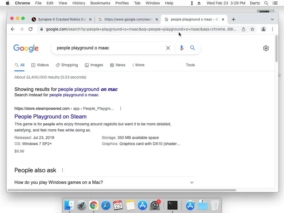Click the Apple logo menu
284x213 pixels.
click(x=7, y=3)
